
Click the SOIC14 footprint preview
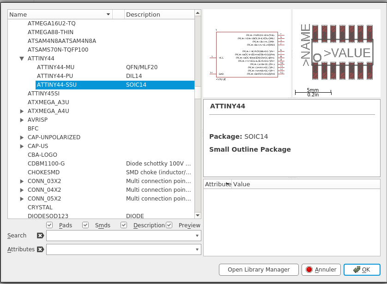click(x=337, y=53)
